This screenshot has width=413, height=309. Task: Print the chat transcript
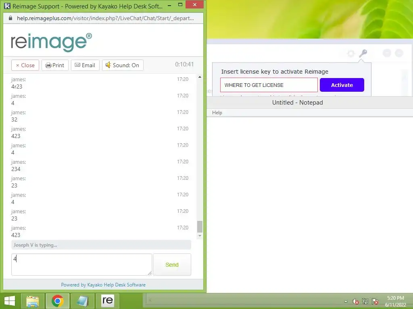click(55, 65)
